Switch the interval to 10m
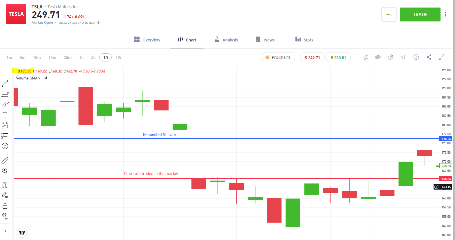The height and width of the screenshot is (240, 455). (x=37, y=58)
